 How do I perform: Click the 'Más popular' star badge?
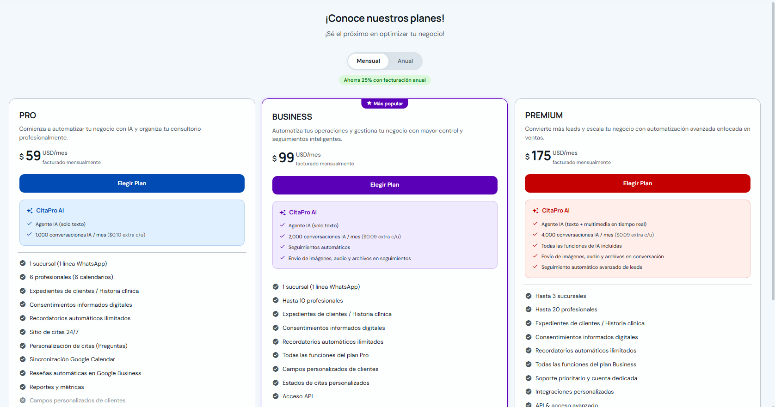[385, 103]
